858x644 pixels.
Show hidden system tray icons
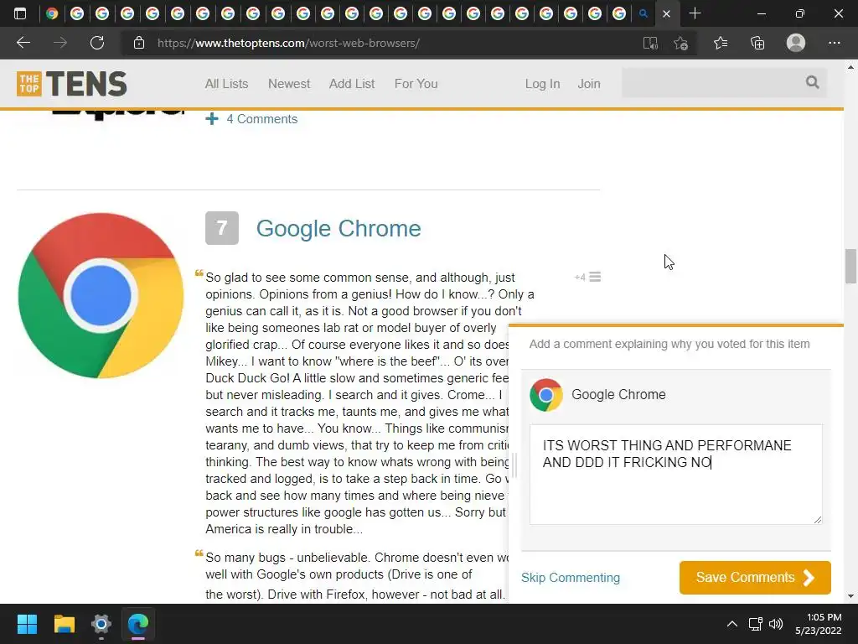tap(732, 624)
